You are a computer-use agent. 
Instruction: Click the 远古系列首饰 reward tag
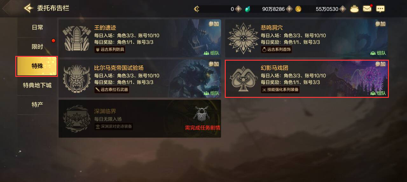click(x=276, y=50)
